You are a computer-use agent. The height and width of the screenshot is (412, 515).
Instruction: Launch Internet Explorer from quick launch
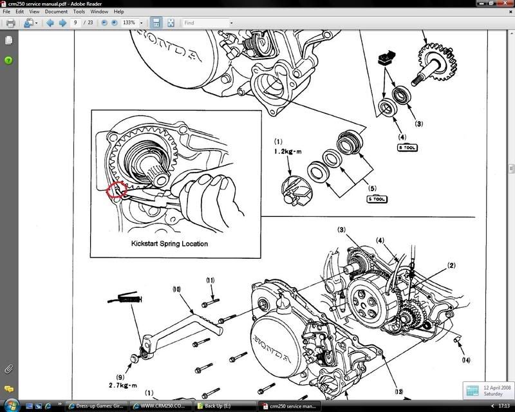click(48, 406)
